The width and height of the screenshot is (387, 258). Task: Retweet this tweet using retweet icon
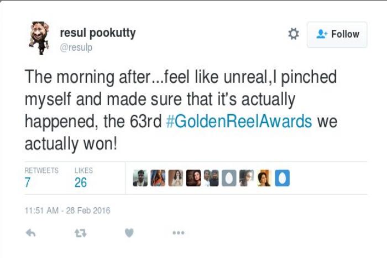(81, 233)
